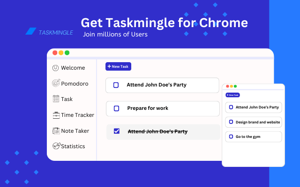Check the Prepare for work checkbox

[x=116, y=108]
